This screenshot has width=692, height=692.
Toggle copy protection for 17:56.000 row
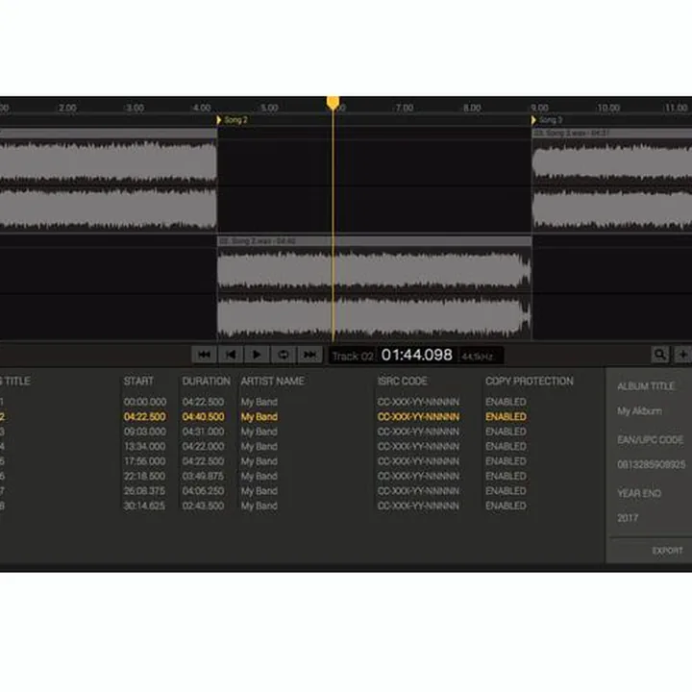[x=506, y=461]
